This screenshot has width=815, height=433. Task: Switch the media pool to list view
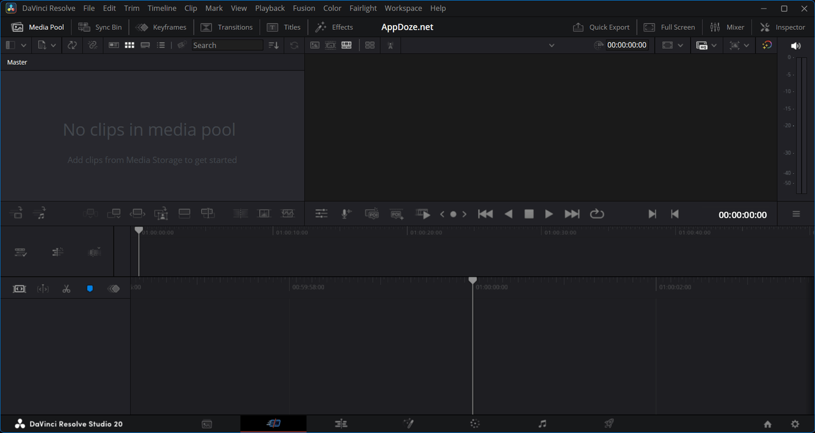point(161,45)
